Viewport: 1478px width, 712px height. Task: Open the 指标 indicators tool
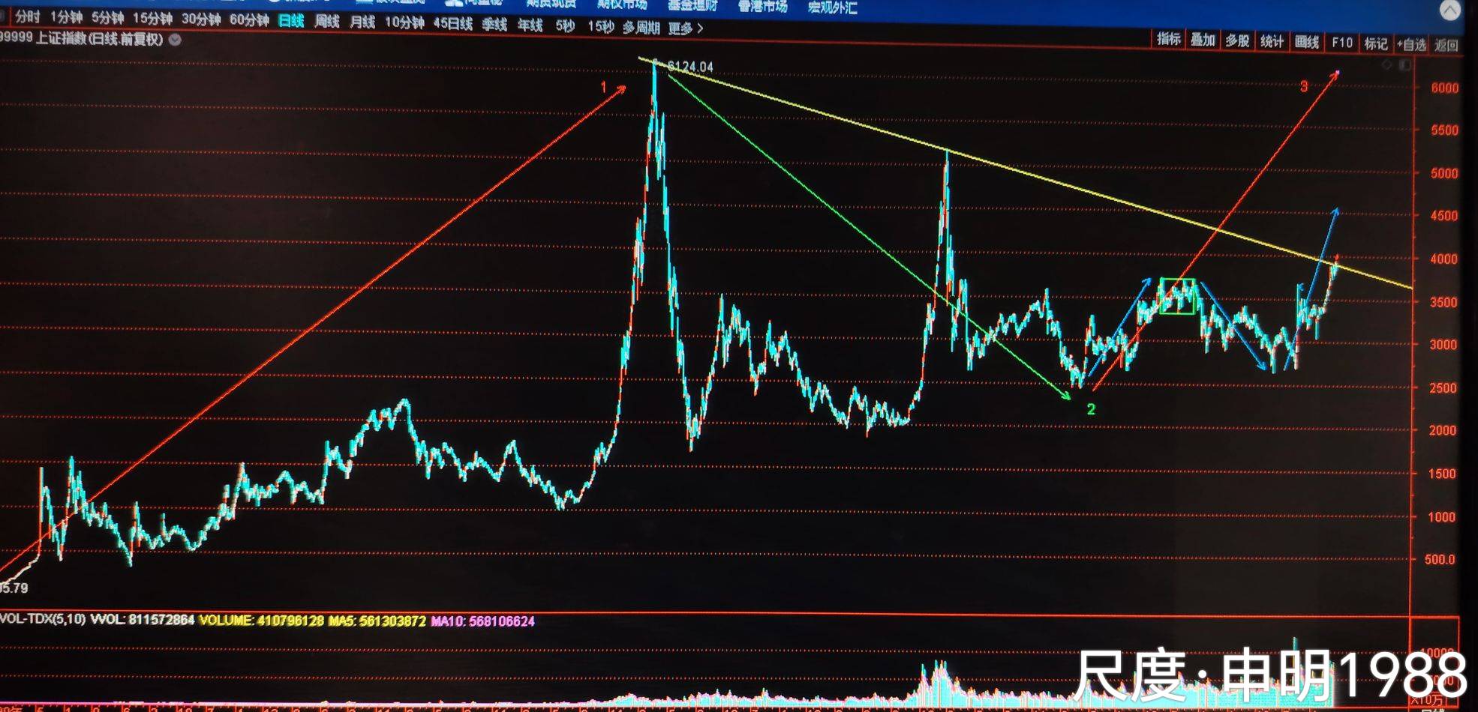pos(1168,40)
